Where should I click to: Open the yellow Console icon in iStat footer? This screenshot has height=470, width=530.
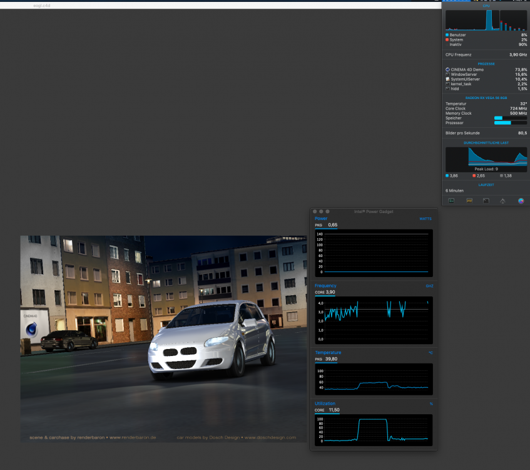tap(469, 201)
